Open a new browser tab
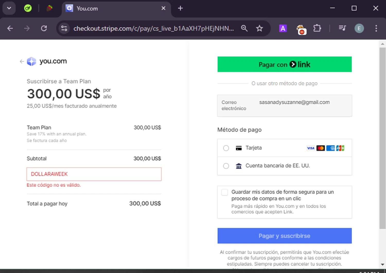Viewport: 386px width, 273px height. click(x=180, y=8)
